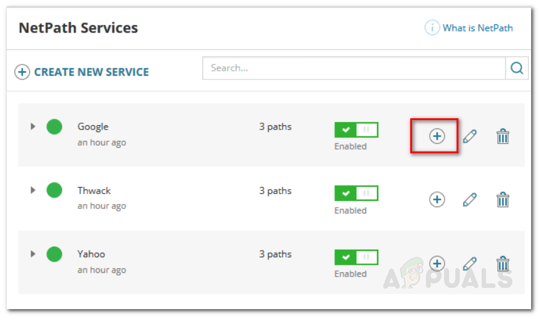Expand the Thwack service row
Viewport: 538px width, 316px height.
click(33, 190)
